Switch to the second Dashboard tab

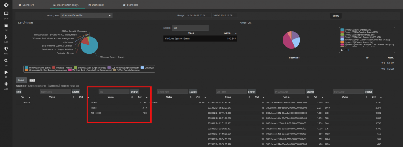pyautogui.click(x=96, y=5)
